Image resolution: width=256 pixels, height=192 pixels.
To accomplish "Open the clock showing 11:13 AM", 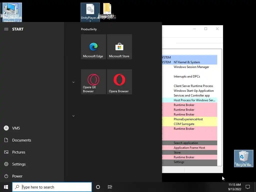I will tap(234, 187).
